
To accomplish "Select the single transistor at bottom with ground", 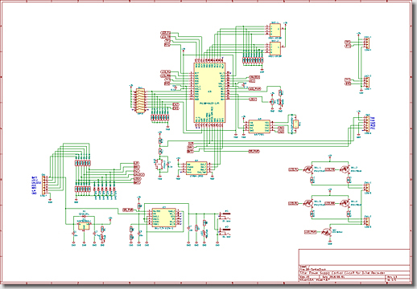I will coord(327,232).
